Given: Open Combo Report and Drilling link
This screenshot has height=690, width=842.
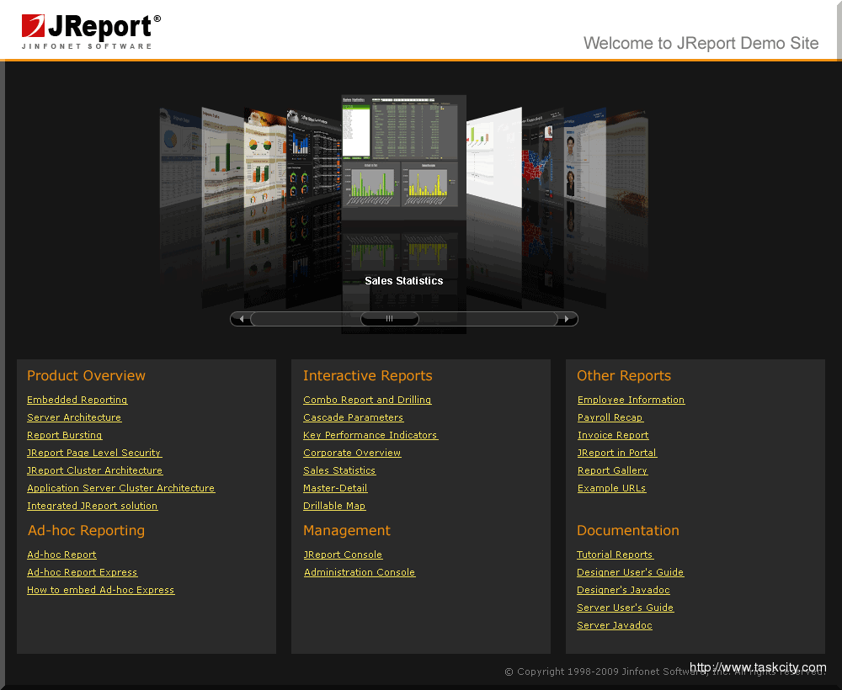Looking at the screenshot, I should (367, 400).
